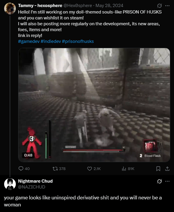The height and width of the screenshot is (212, 174).
Task: View analytics icon showing 81K views
Action: click(x=124, y=169)
